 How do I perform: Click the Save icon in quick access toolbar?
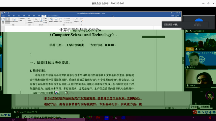pyautogui.click(x=2, y=13)
